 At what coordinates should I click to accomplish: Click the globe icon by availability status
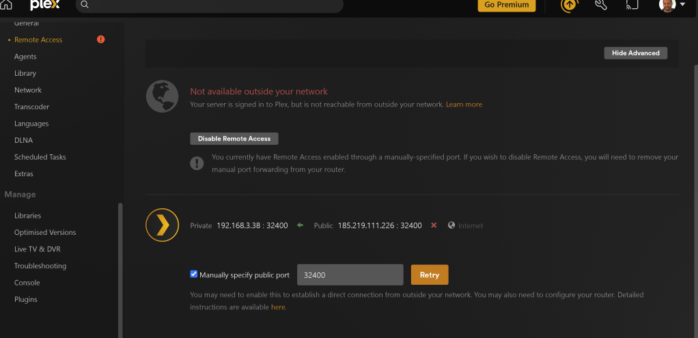coord(162,96)
